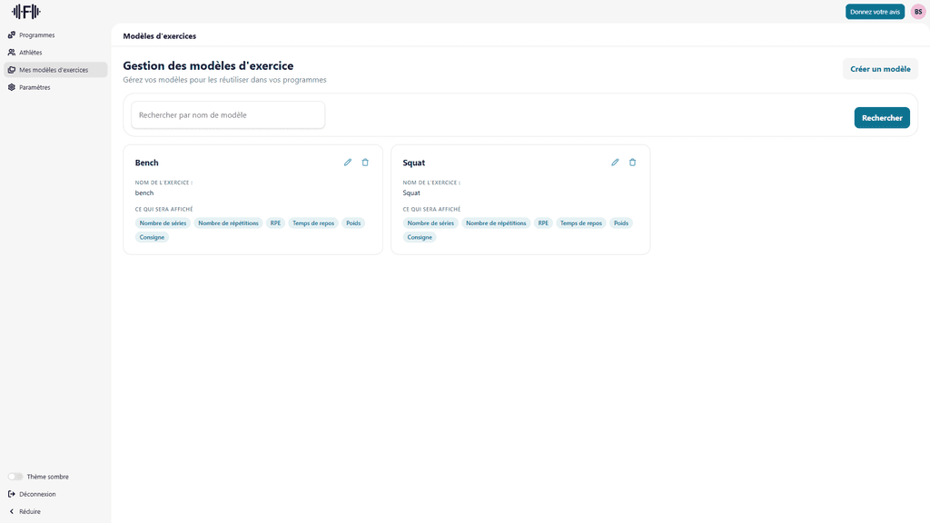930x523 pixels.
Task: Focus the Rechercher par nom de modèle field
Action: (228, 115)
